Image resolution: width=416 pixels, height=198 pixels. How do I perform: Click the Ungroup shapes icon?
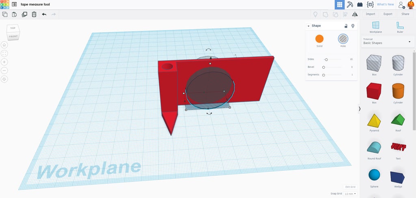[335, 14]
